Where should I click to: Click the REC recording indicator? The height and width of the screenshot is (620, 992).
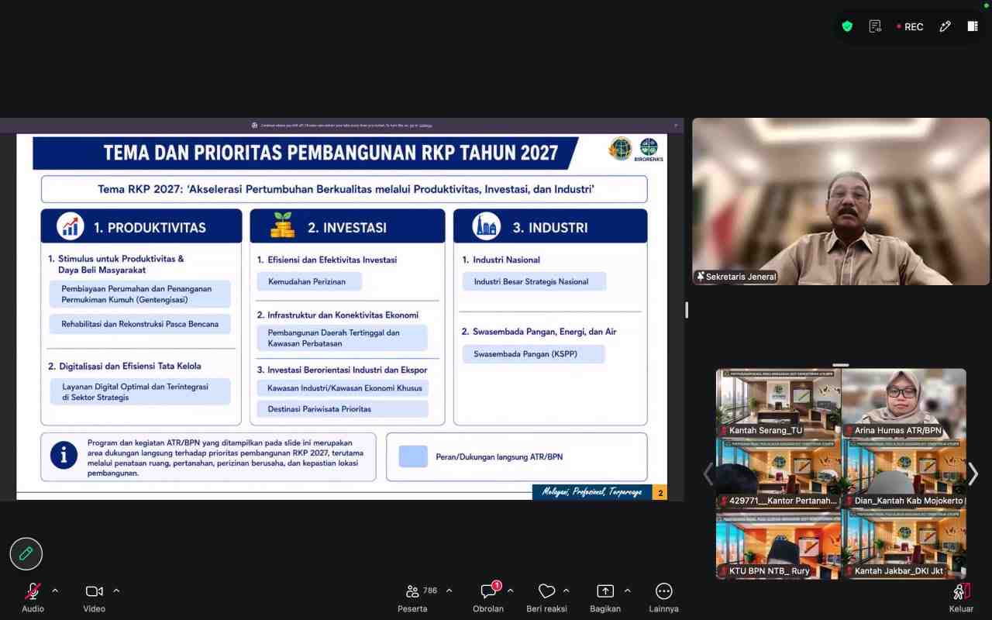point(911,26)
